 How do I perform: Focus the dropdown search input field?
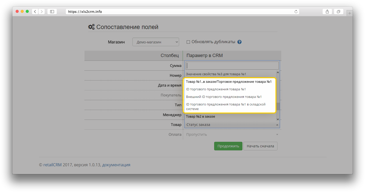(x=232, y=66)
